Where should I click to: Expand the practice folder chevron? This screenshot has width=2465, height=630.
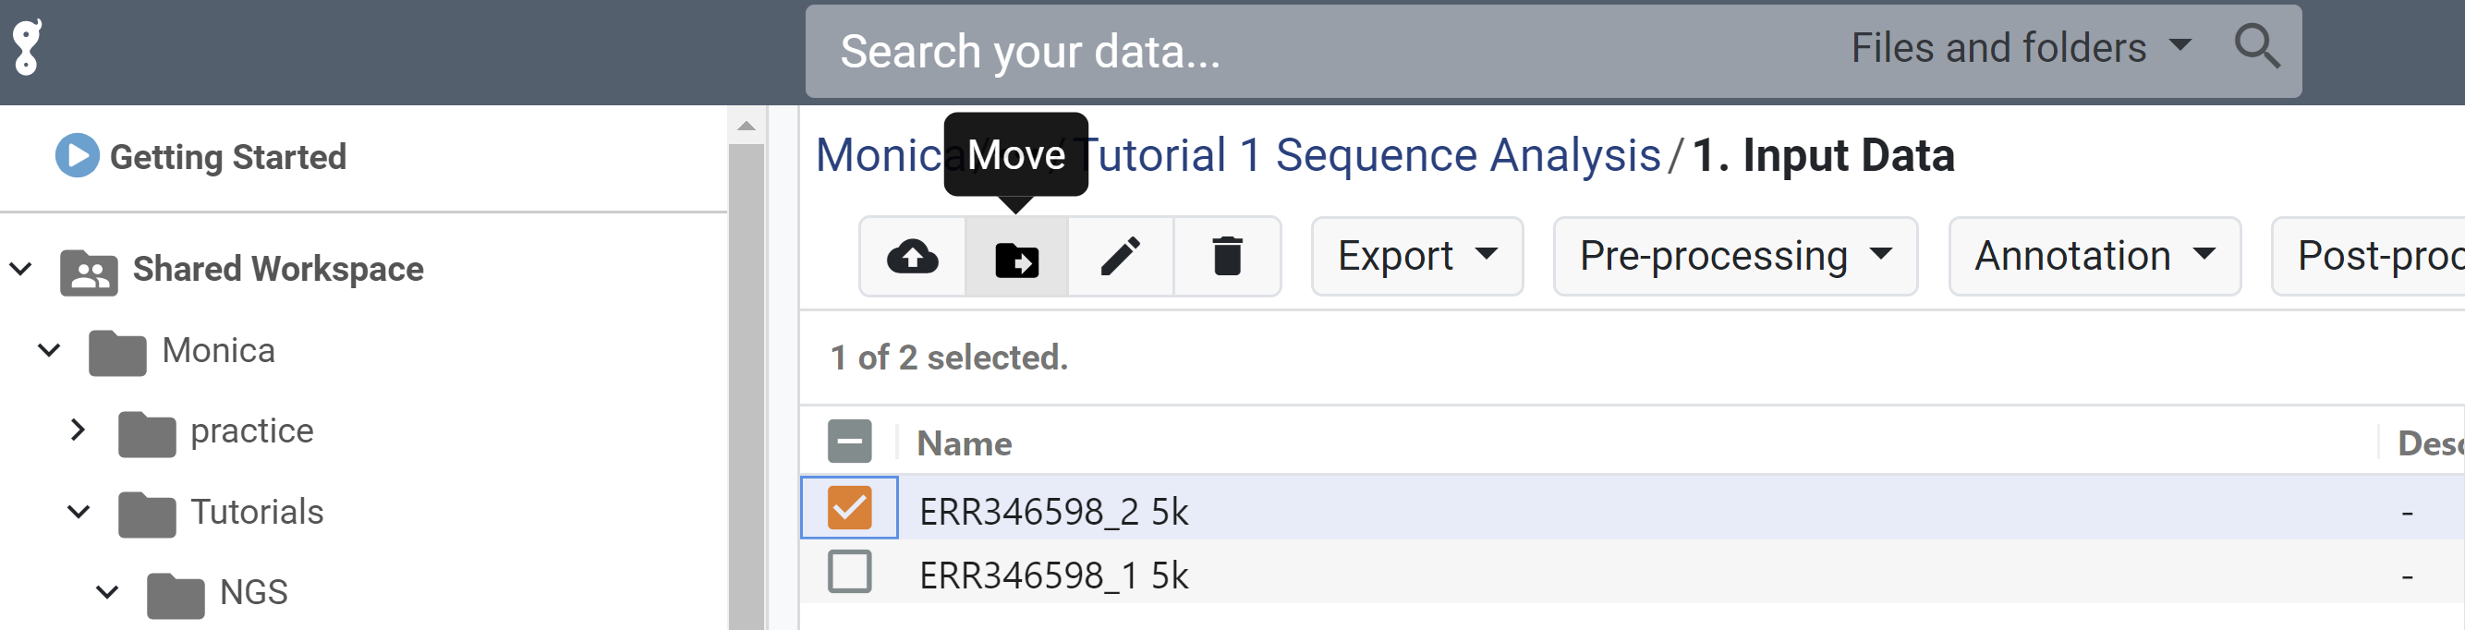pos(79,430)
